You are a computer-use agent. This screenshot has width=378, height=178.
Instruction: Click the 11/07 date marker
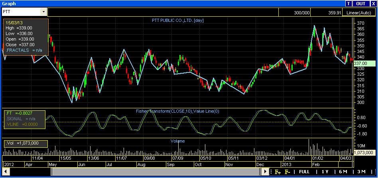[x=122, y=158]
